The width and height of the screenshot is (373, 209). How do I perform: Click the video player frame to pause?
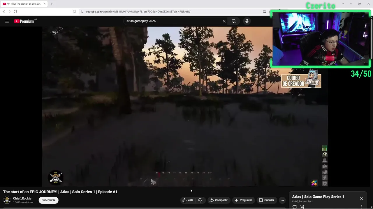click(185, 106)
